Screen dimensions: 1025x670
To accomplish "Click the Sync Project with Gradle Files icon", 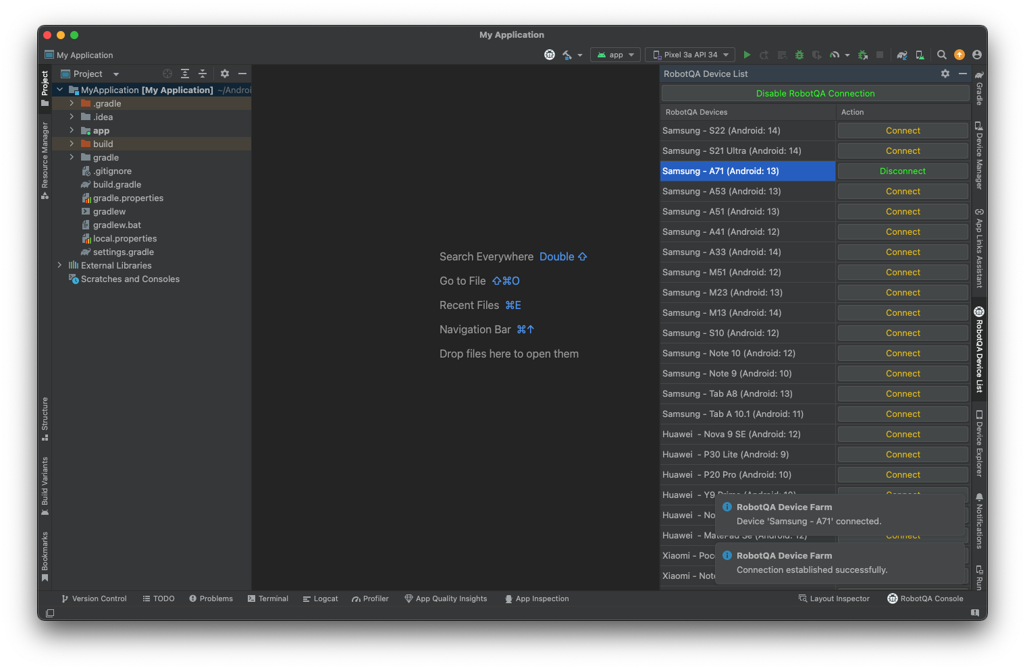I will click(x=901, y=55).
